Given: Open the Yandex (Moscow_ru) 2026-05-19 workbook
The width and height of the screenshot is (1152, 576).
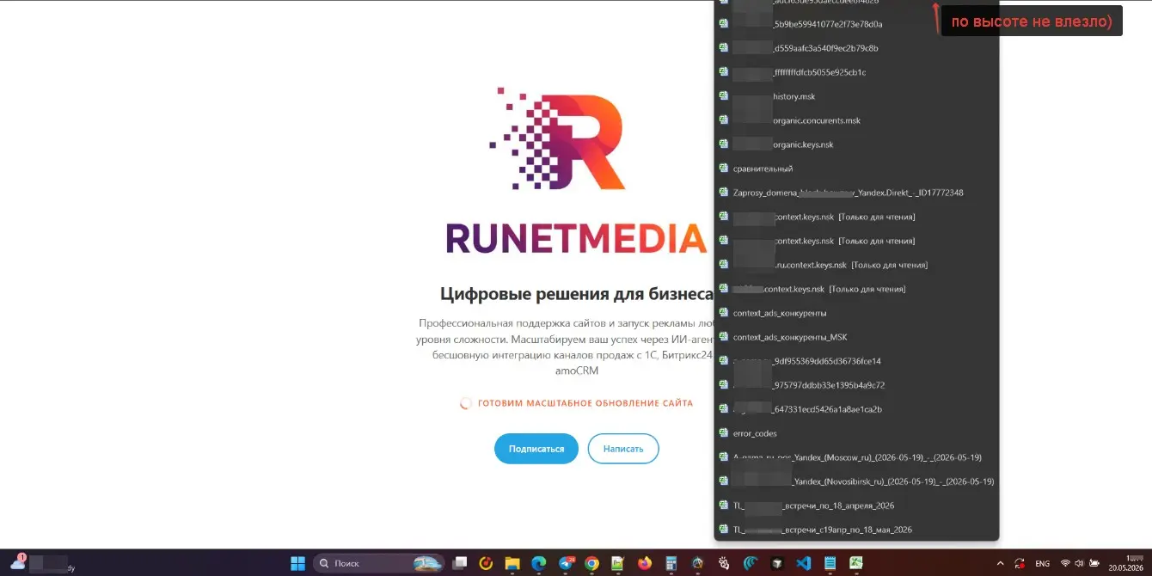Looking at the screenshot, I should tap(855, 457).
